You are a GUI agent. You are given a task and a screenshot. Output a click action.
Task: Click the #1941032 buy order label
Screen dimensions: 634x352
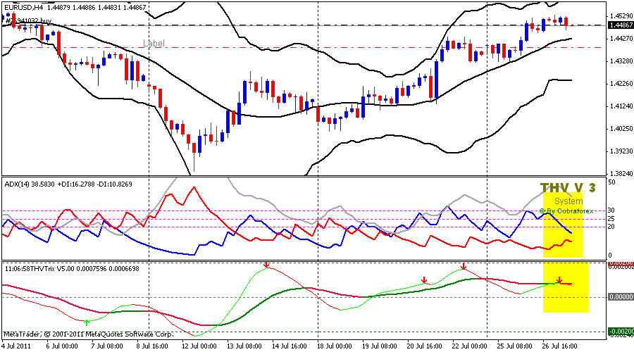(28, 22)
